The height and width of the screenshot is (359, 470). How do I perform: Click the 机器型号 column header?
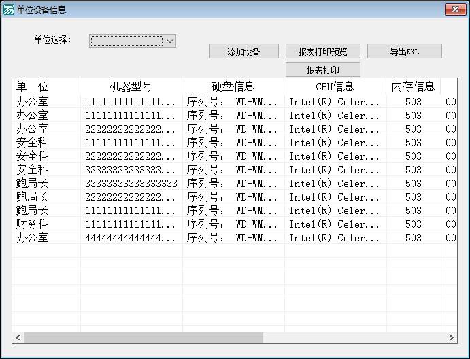click(x=131, y=86)
